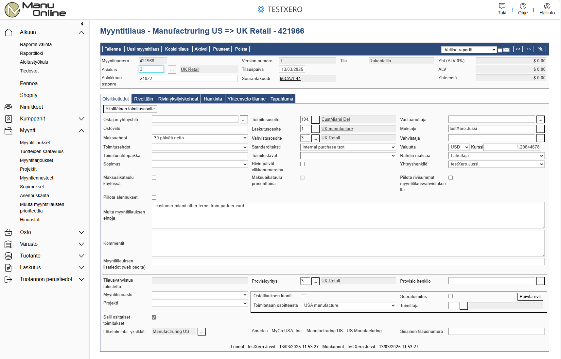The width and height of the screenshot is (561, 359).
Task: Open Valuutta USD dropdown
Action: 459,147
